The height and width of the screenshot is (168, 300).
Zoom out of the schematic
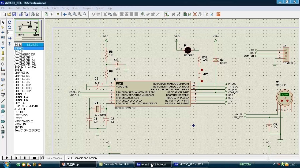click(75, 14)
